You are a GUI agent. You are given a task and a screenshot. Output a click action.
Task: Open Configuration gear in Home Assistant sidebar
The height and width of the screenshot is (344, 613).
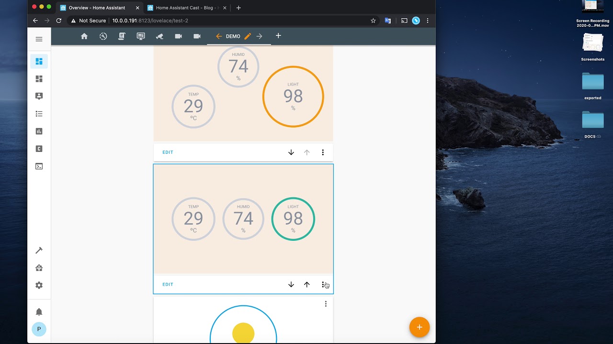pos(39,285)
